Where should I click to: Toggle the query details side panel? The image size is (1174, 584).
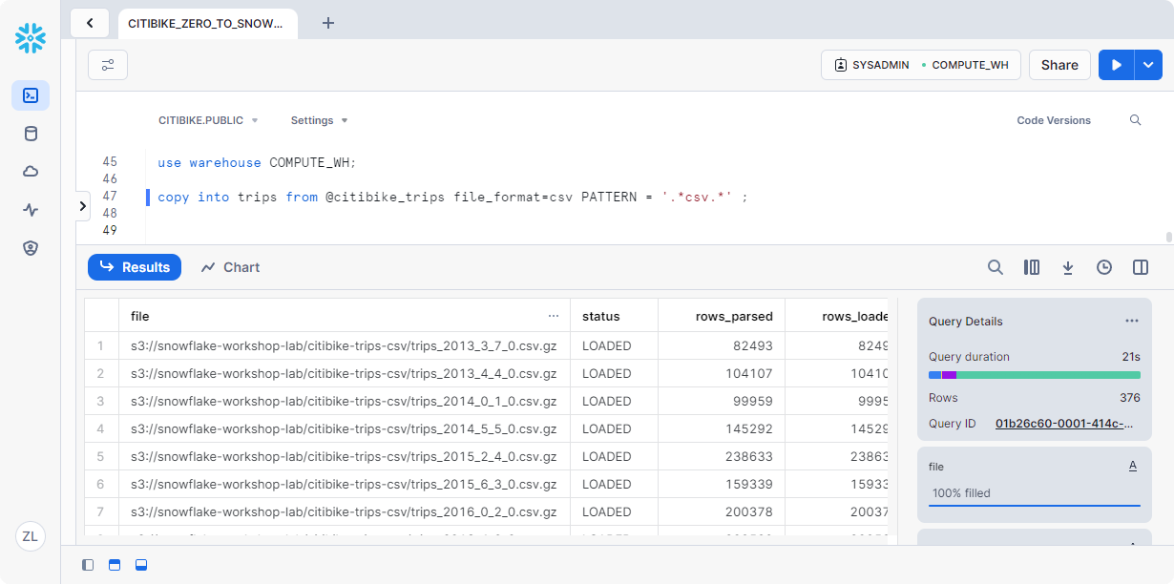coord(1141,267)
